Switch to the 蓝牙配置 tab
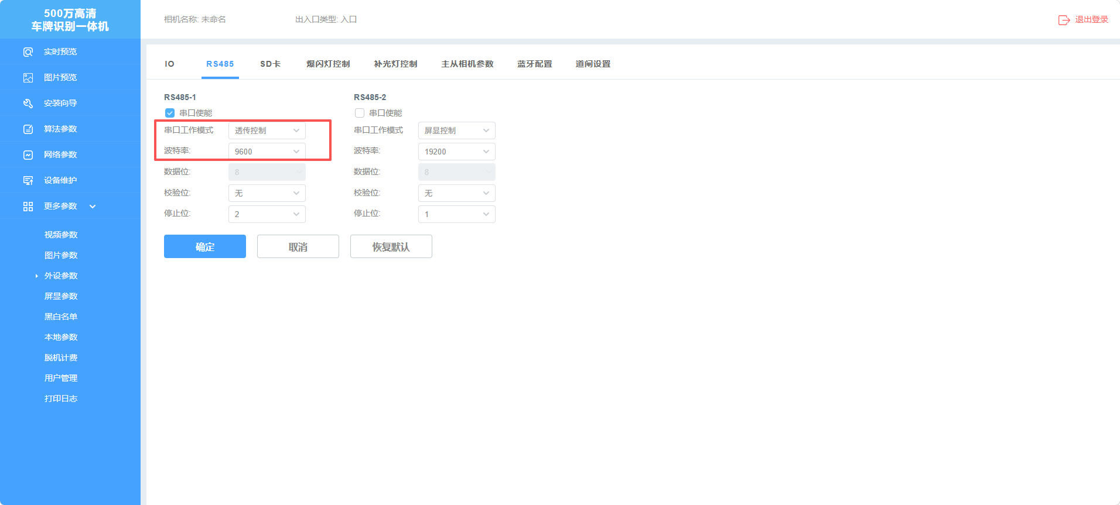The width and height of the screenshot is (1120, 505). tap(535, 64)
